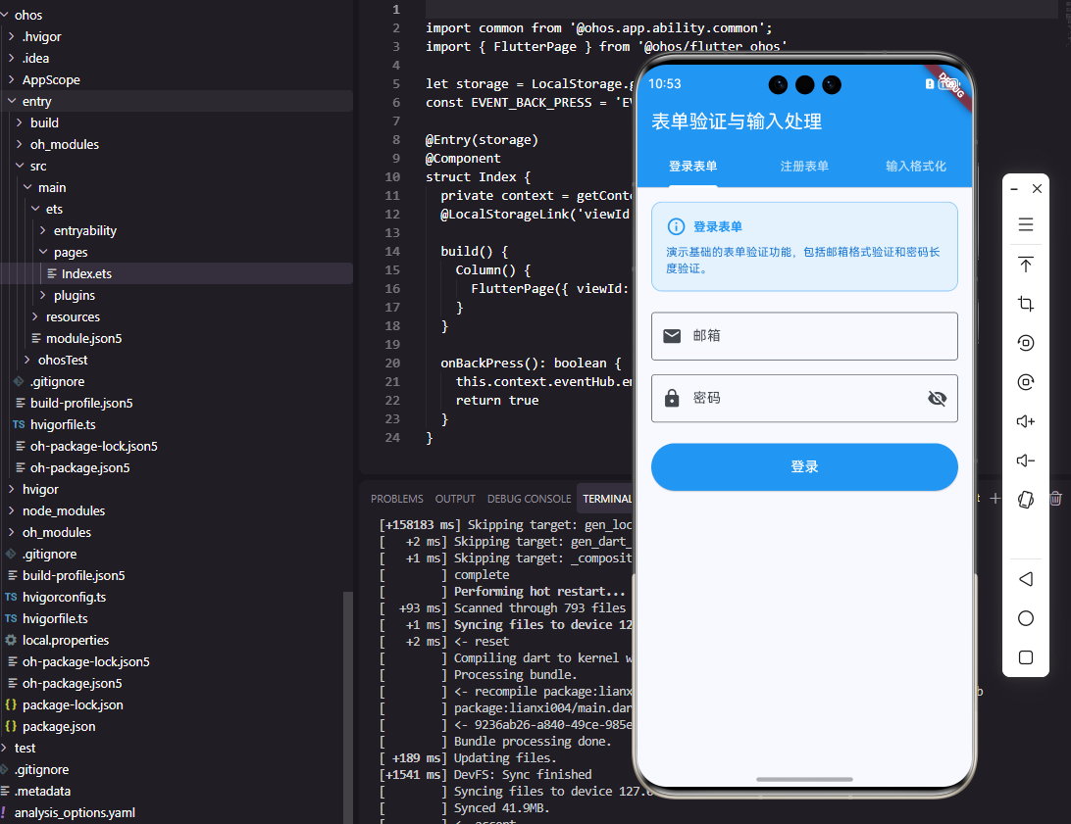Click the file explorer scrollbar
The width and height of the screenshot is (1071, 824).
[347, 706]
